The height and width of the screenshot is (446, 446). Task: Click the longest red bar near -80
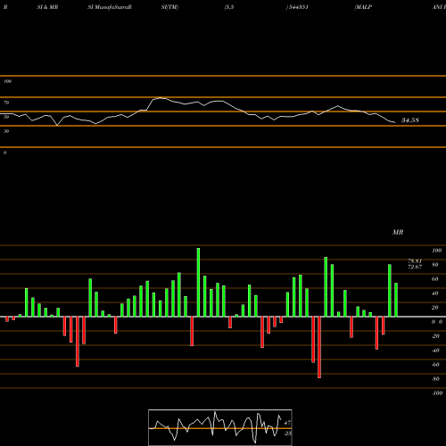(319, 347)
